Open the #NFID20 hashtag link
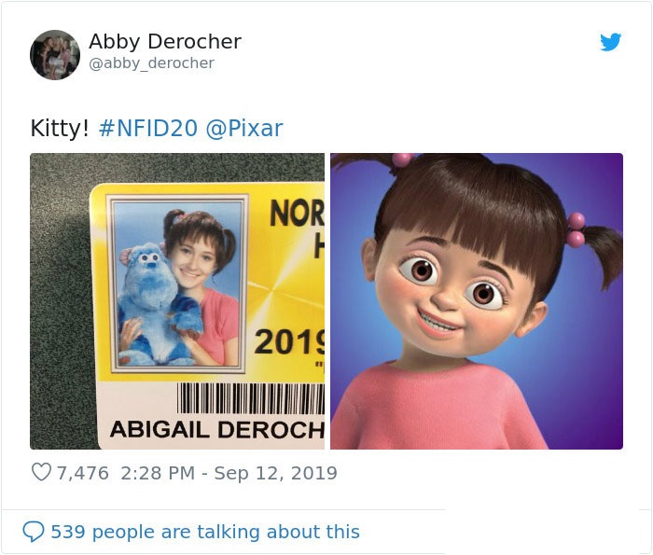 pos(147,128)
